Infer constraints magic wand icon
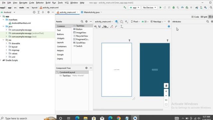Screen dimensions: 213x120 click(x=116, y=27)
